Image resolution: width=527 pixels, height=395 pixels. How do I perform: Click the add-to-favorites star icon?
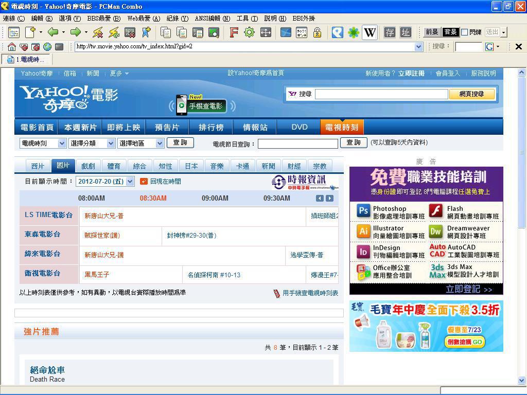pyautogui.click(x=146, y=32)
